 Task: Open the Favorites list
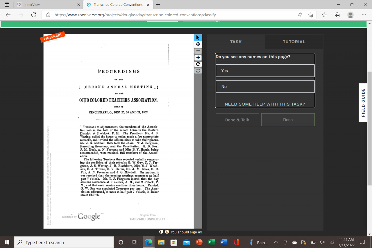[x=324, y=15]
